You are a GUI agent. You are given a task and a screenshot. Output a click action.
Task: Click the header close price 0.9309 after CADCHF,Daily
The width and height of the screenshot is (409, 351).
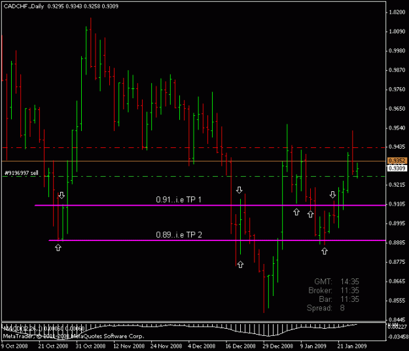click(110, 7)
